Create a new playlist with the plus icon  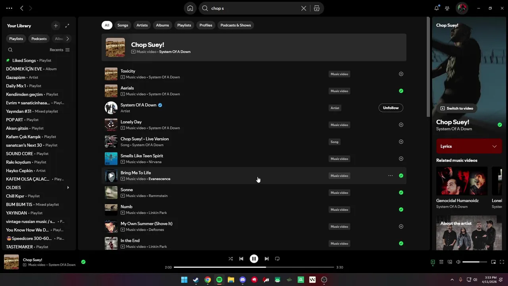(56, 26)
